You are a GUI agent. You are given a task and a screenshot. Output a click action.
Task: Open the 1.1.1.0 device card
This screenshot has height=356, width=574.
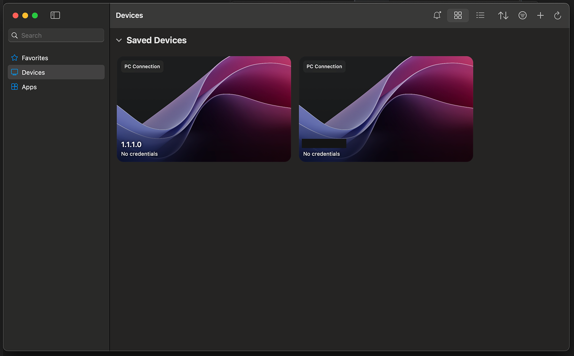tap(203, 109)
